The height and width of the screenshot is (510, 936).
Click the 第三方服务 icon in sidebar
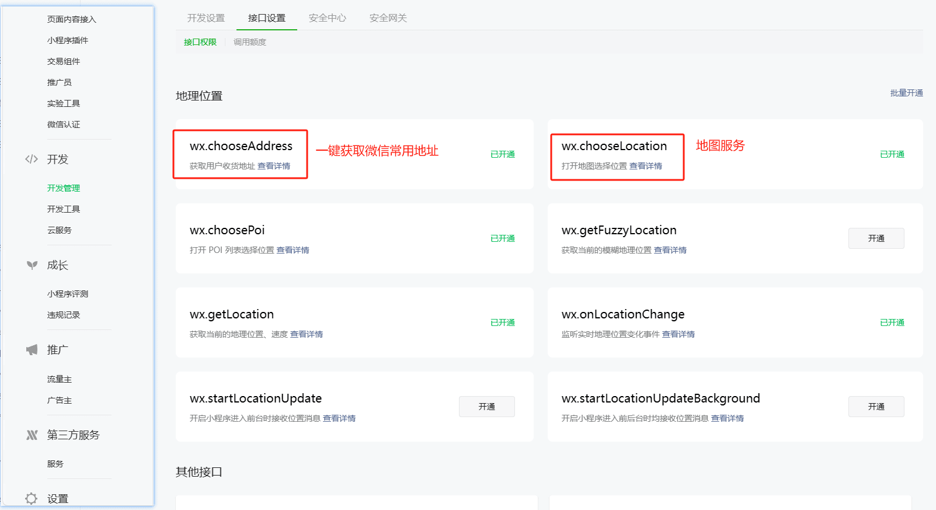tap(32, 435)
